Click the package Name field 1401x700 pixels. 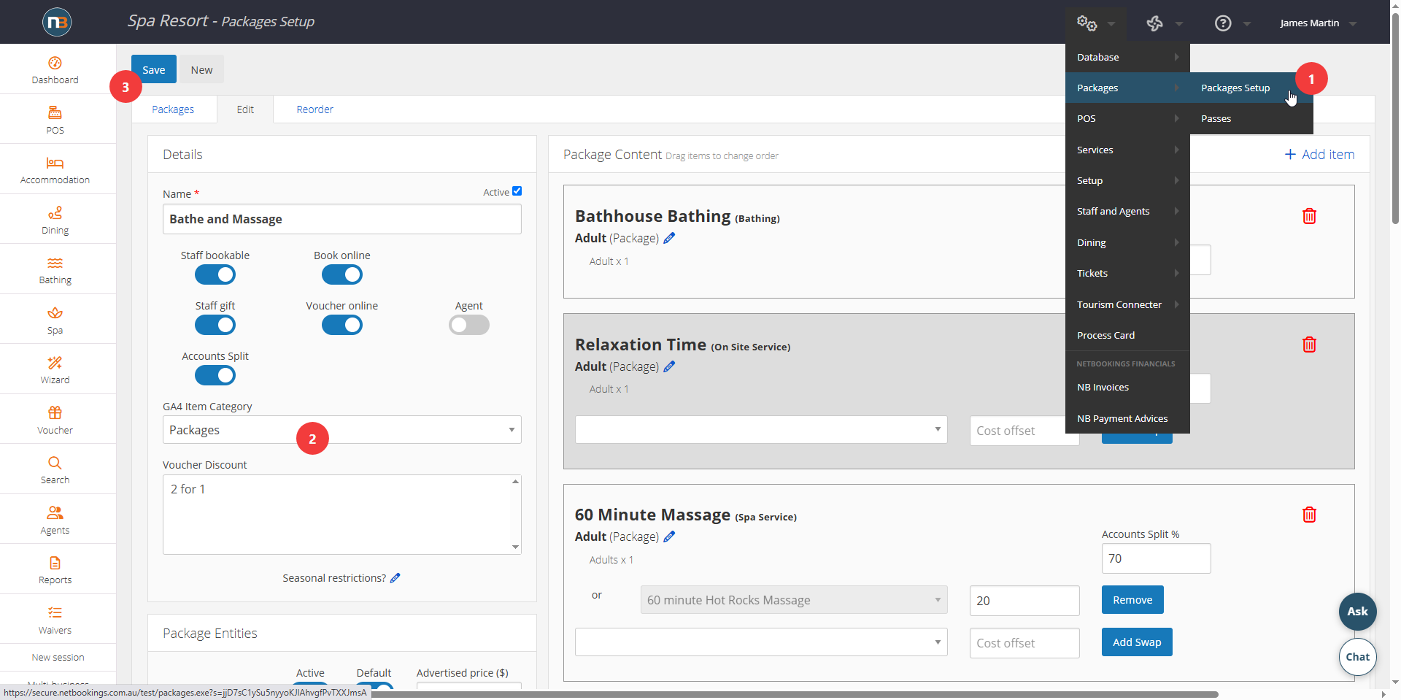[x=341, y=219]
